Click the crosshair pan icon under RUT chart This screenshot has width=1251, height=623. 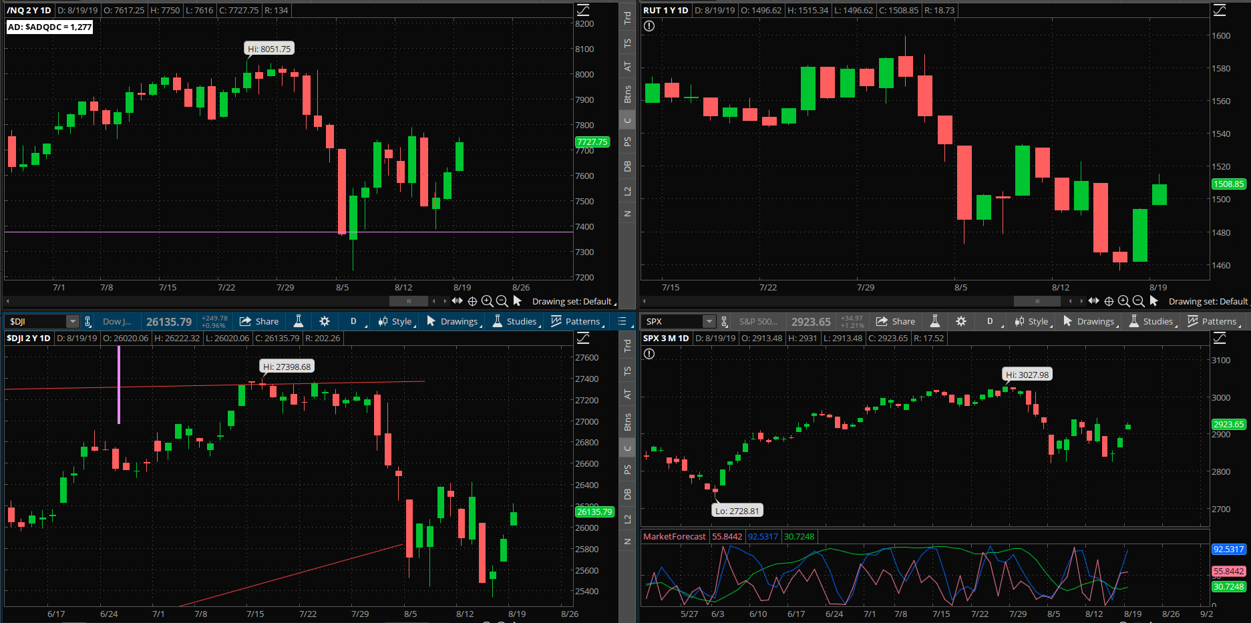tap(1109, 301)
